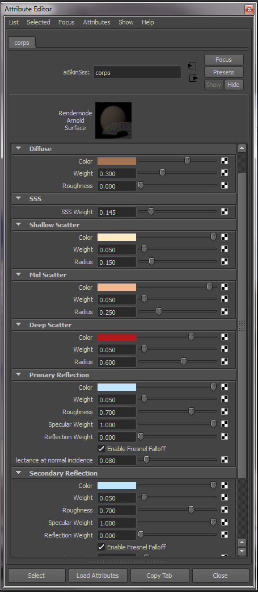
Task: Click the map button next to SSS Weight
Action: pyautogui.click(x=225, y=212)
